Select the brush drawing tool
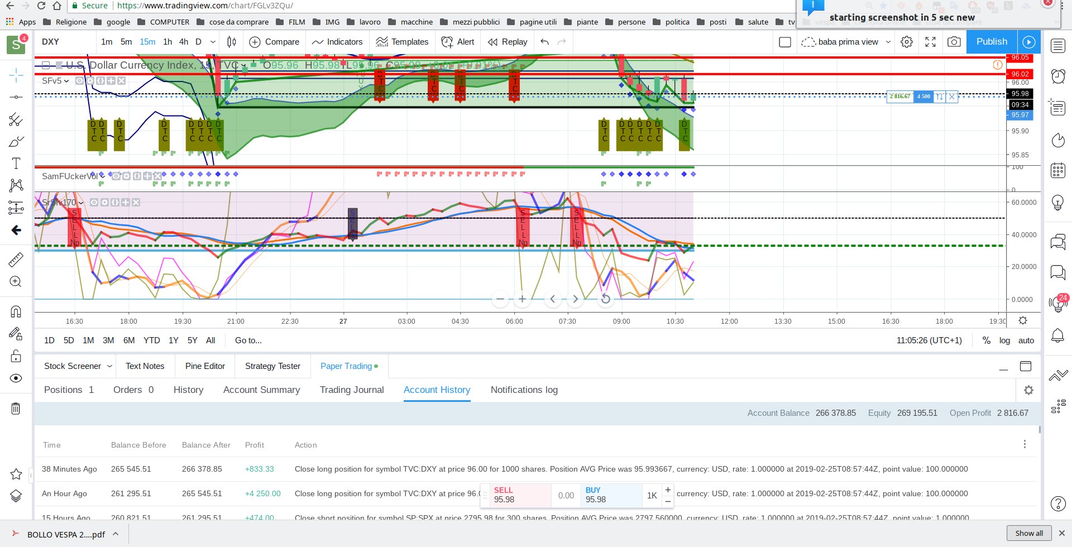The image size is (1072, 547). (16, 142)
